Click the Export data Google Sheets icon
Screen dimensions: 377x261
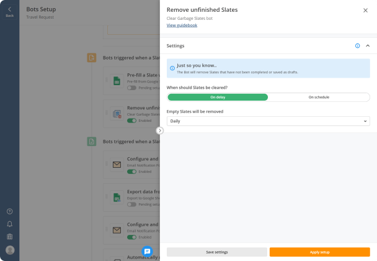pos(117,198)
